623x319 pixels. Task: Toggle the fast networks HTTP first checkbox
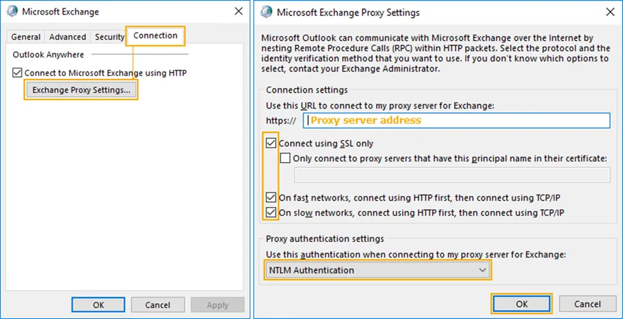[x=271, y=198]
